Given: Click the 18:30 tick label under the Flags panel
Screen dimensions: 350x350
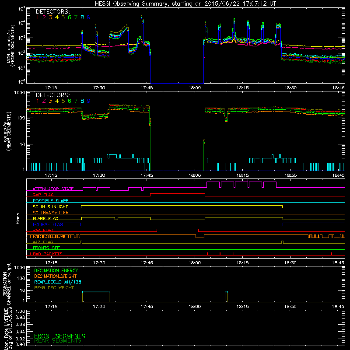Looking at the screenshot, I should pos(290,263).
